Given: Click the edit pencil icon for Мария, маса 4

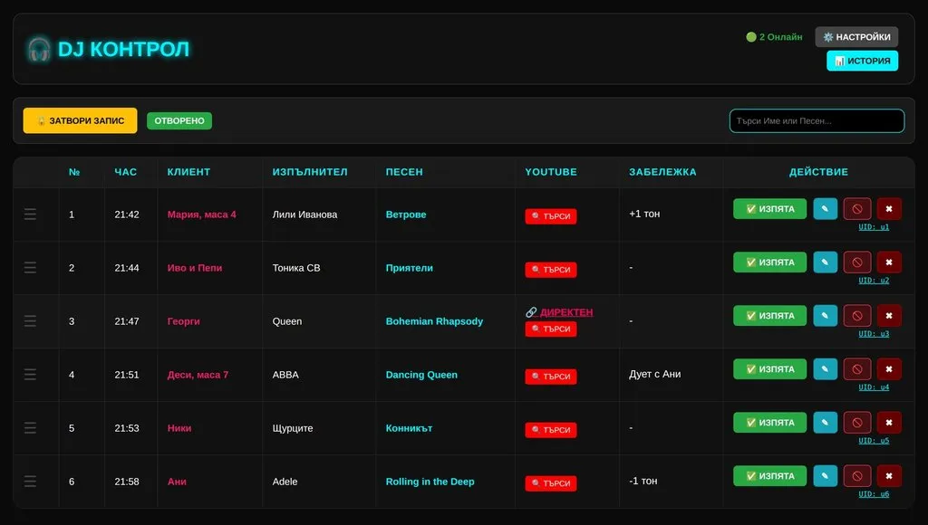Looking at the screenshot, I should click(825, 209).
